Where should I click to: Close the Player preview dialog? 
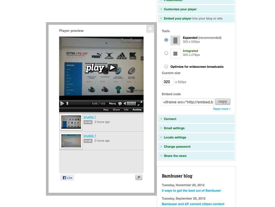150,28
